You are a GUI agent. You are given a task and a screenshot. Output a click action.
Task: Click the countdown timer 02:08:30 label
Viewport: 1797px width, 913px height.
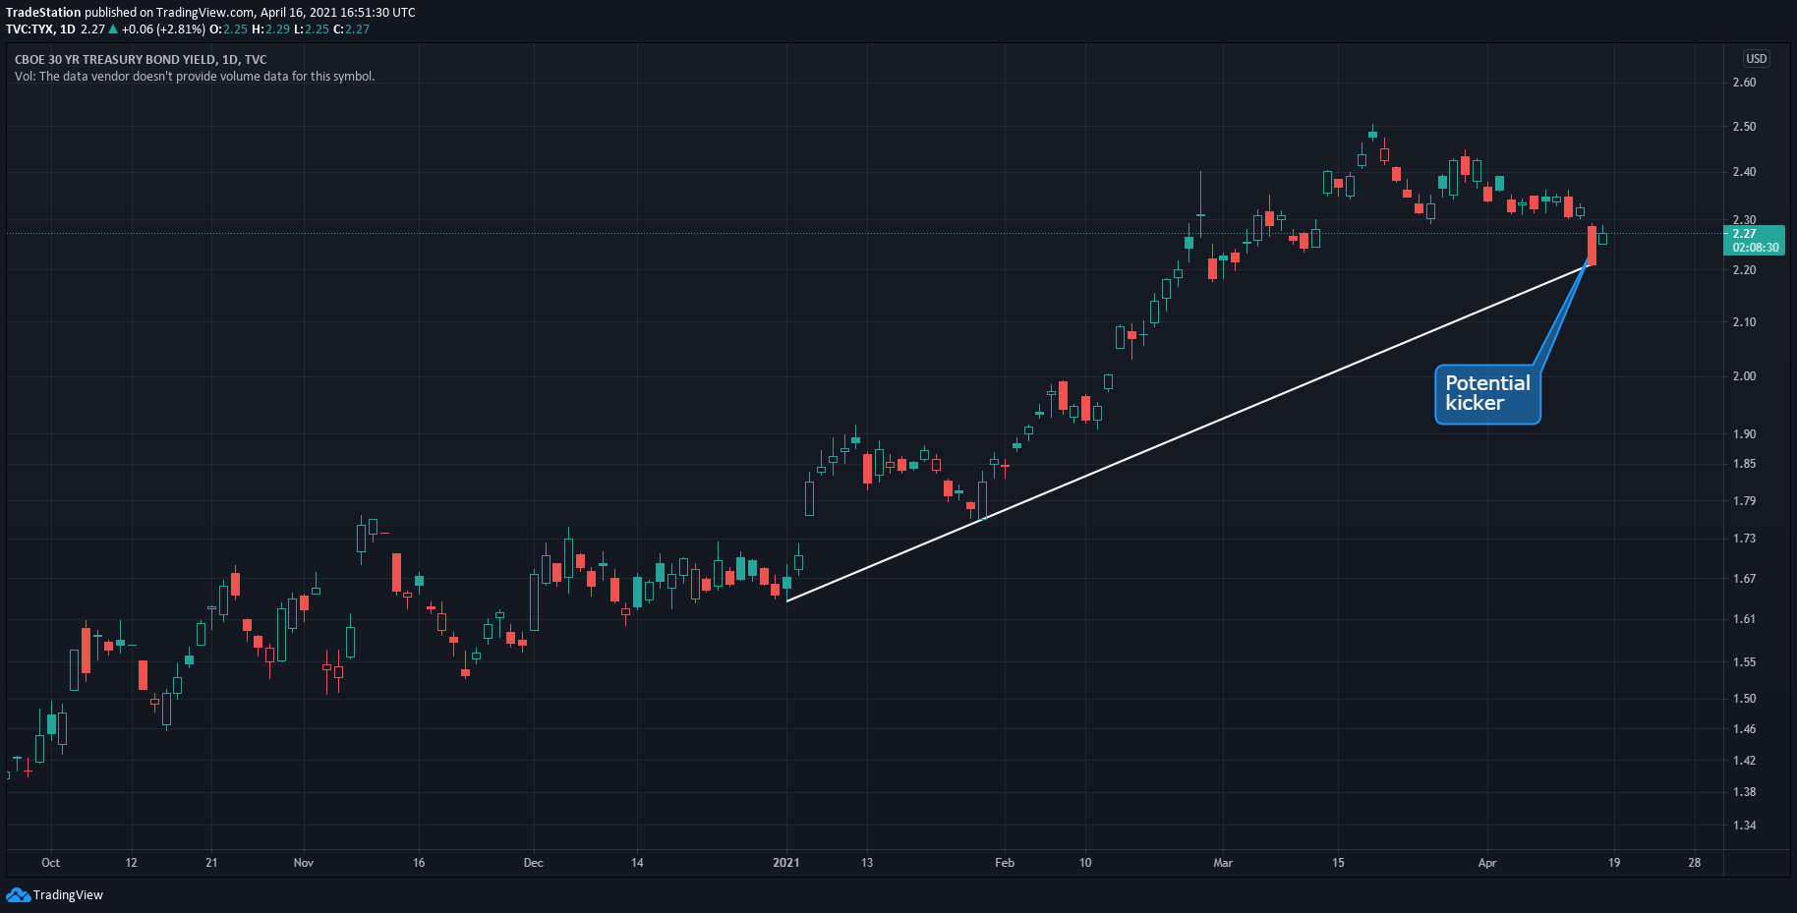(x=1756, y=248)
